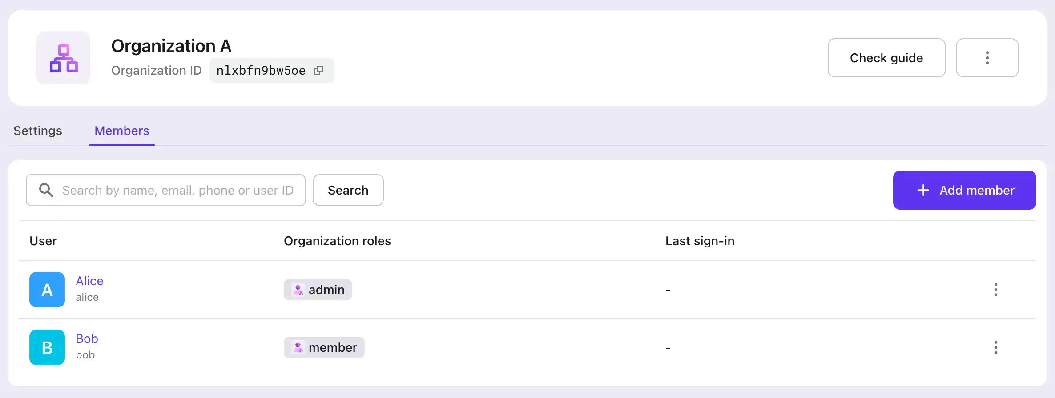Viewport: 1055px width, 398px height.
Task: Open more options menu beside Check guide
Action: pyautogui.click(x=987, y=58)
